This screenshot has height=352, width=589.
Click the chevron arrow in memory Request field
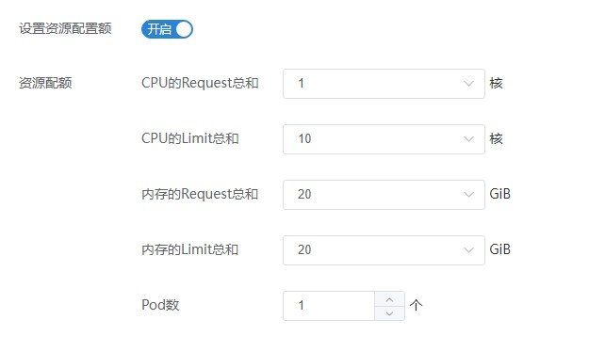[468, 195]
